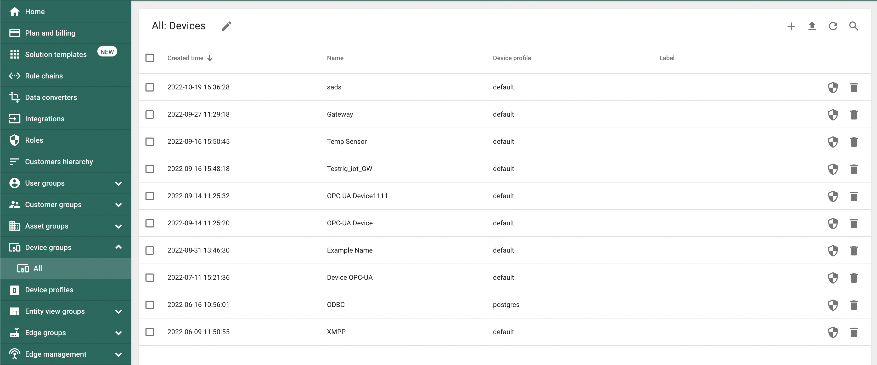
Task: Select the checkbox for Gateway device
Action: [150, 115]
